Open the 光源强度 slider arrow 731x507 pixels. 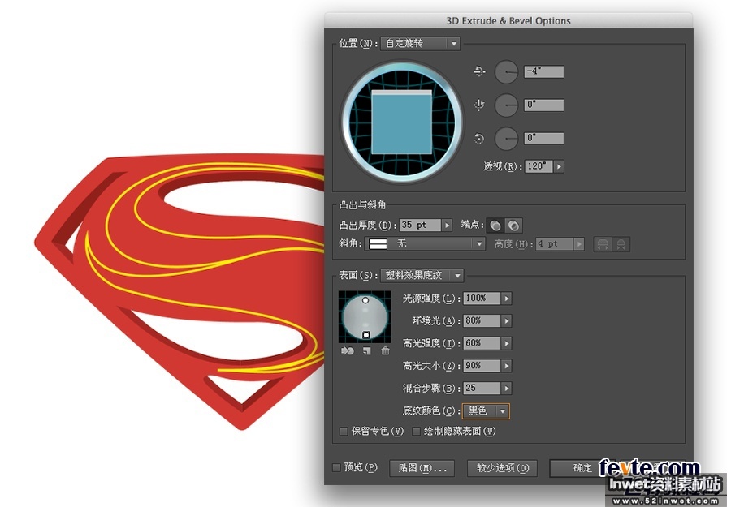pyautogui.click(x=506, y=299)
